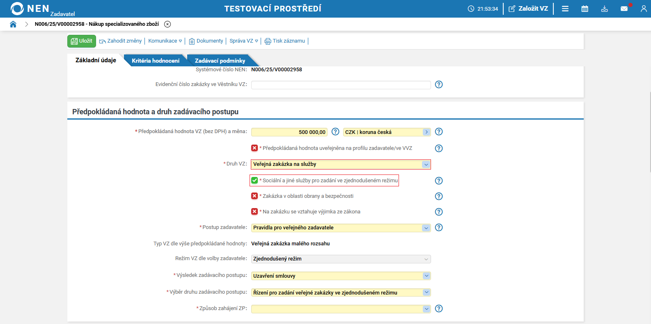
Task: Click the 21:53:34 time display
Action: 488,9
